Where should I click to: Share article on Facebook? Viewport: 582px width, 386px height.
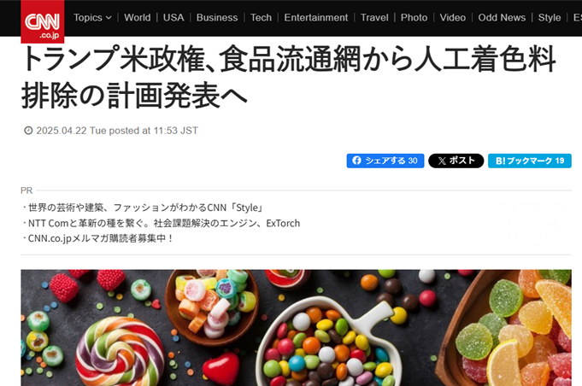[385, 161]
